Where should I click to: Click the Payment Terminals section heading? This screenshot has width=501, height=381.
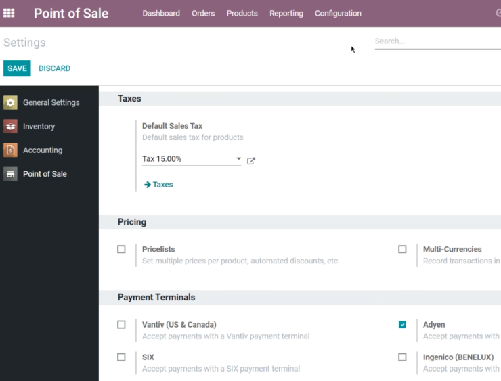pos(156,297)
